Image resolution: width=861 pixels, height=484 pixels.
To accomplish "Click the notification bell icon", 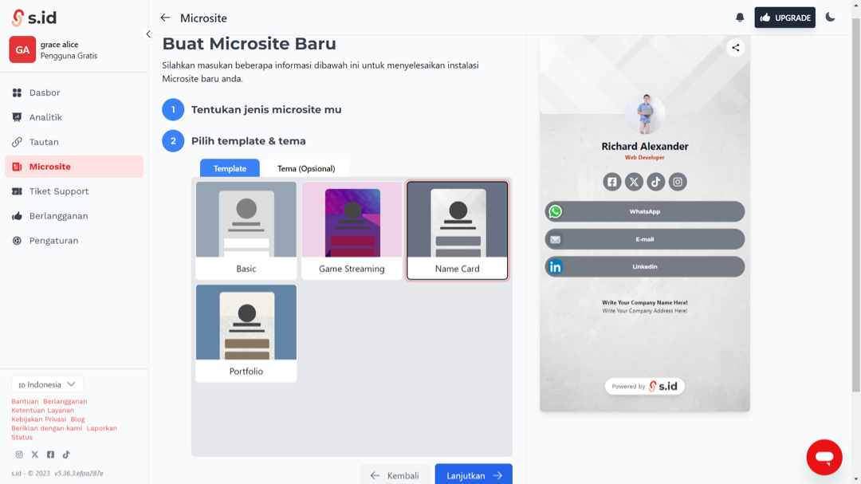I will (x=740, y=18).
